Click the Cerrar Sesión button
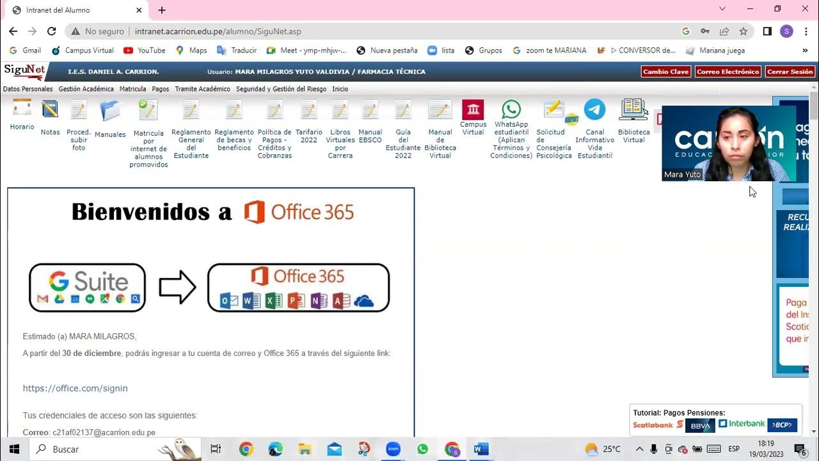The width and height of the screenshot is (819, 461). (790, 72)
